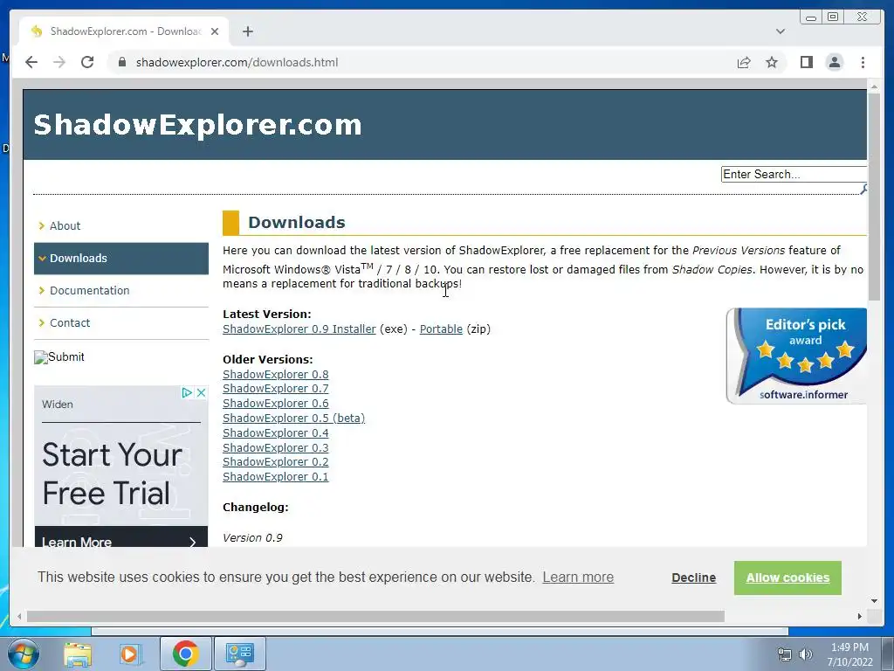Screen dimensions: 894x671
Task: Click the Submit image button
Action: tap(59, 357)
